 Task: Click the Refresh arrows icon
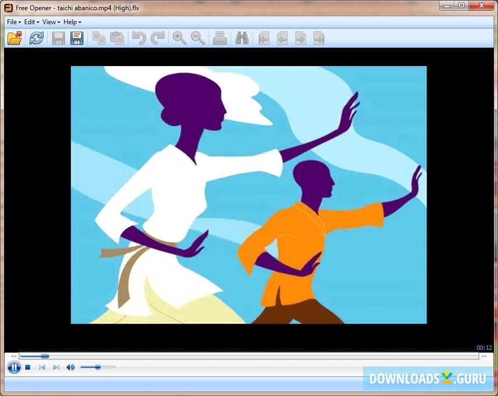click(x=36, y=38)
